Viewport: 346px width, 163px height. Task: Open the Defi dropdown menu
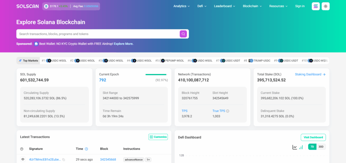pos(202,6)
